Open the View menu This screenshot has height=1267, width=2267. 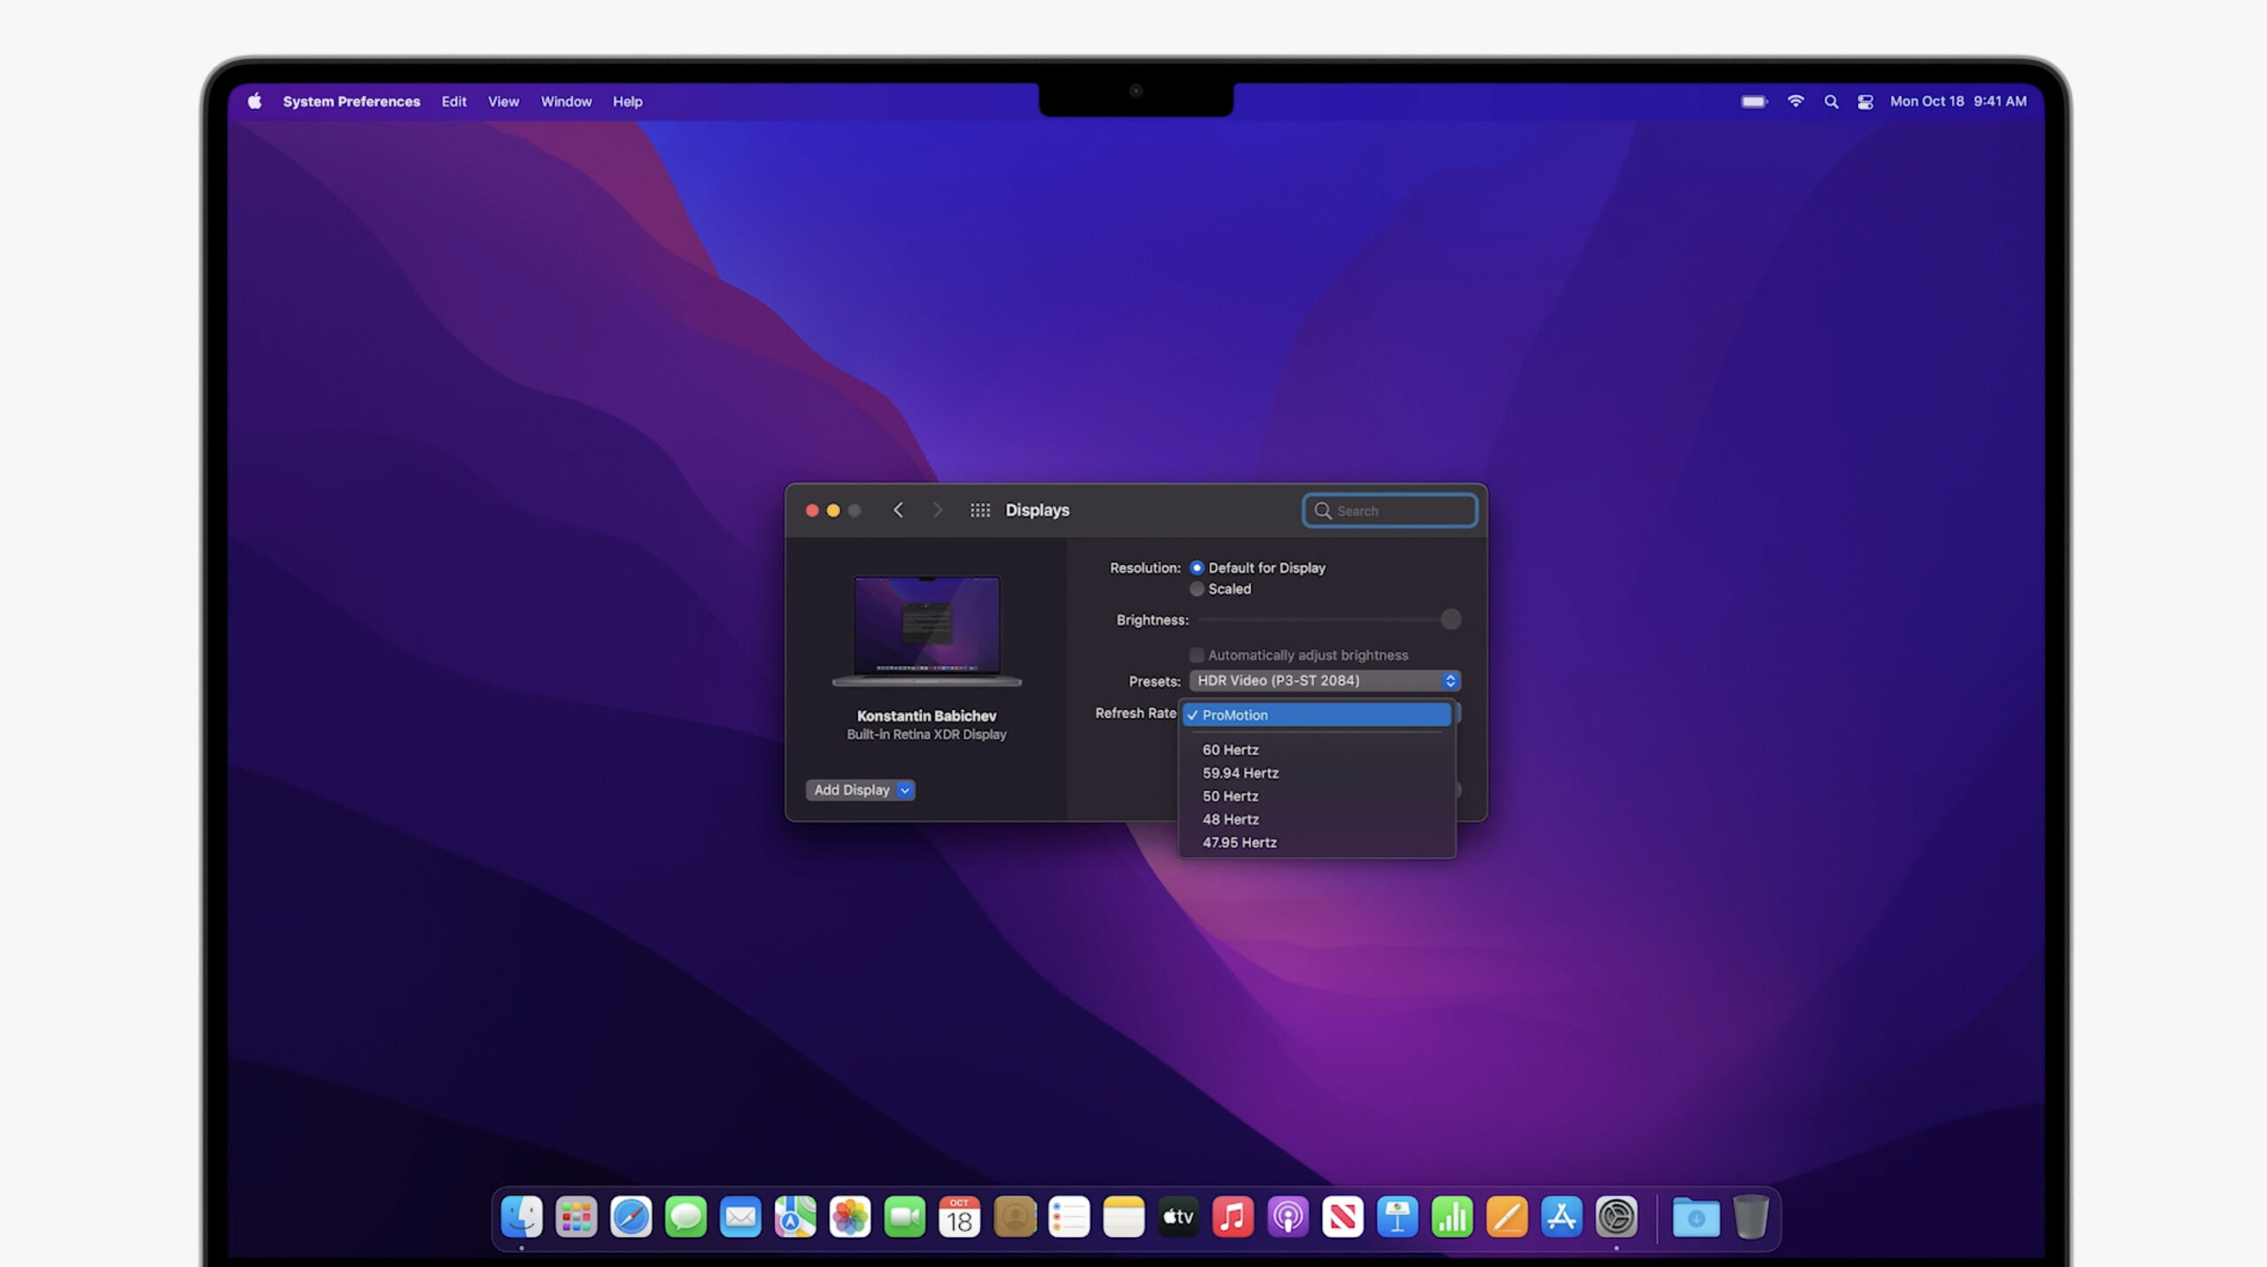(503, 102)
